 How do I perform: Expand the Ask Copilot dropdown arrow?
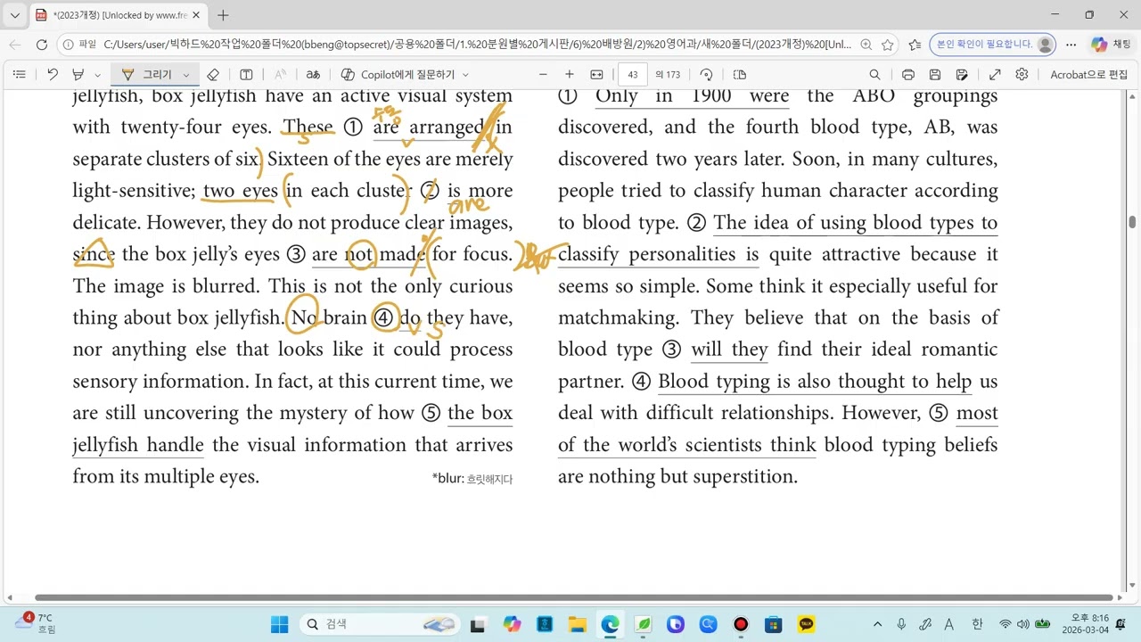pyautogui.click(x=465, y=75)
